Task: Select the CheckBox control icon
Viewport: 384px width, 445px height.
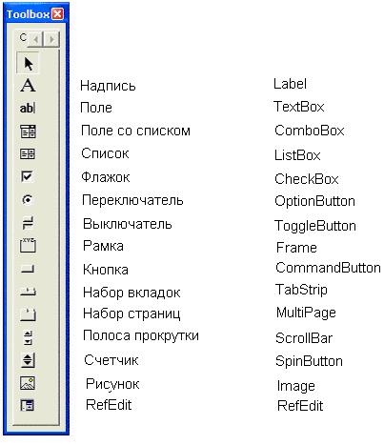Action: pos(27,176)
